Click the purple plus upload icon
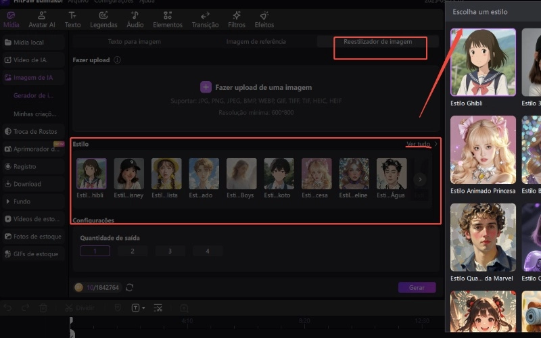 [206, 87]
